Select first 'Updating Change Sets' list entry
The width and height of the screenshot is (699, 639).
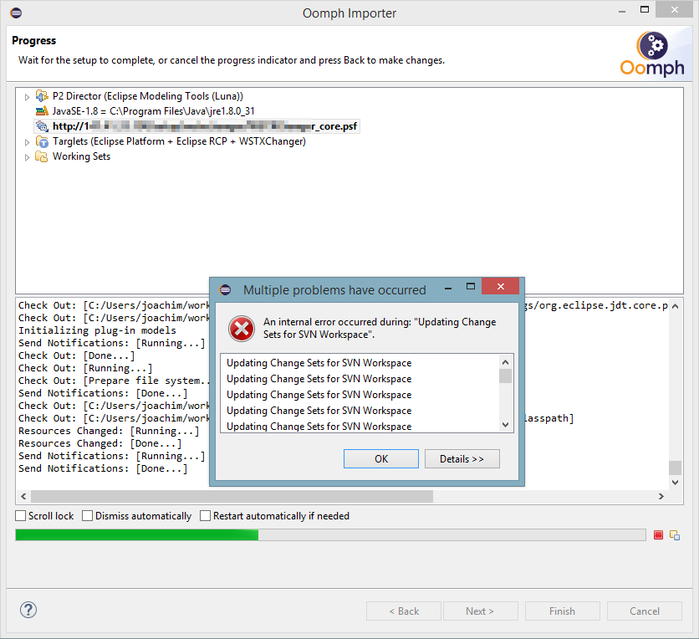coord(319,363)
